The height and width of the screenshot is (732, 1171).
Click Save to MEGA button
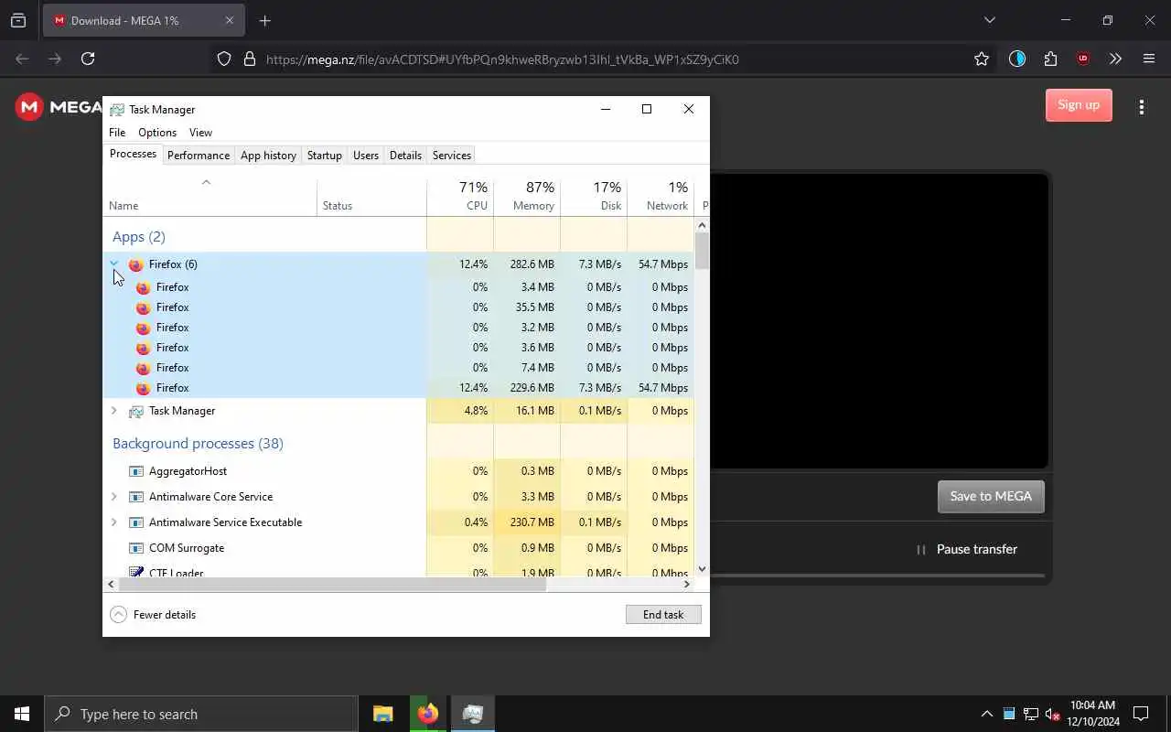(x=991, y=496)
